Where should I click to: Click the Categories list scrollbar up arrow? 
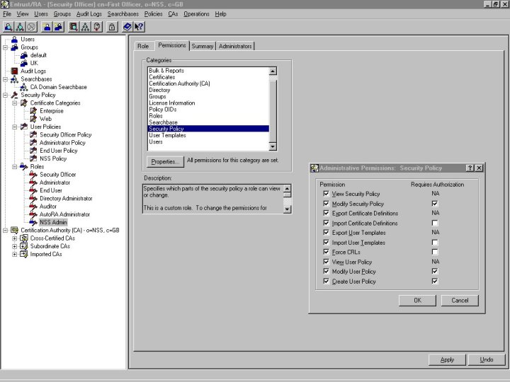pyautogui.click(x=273, y=71)
